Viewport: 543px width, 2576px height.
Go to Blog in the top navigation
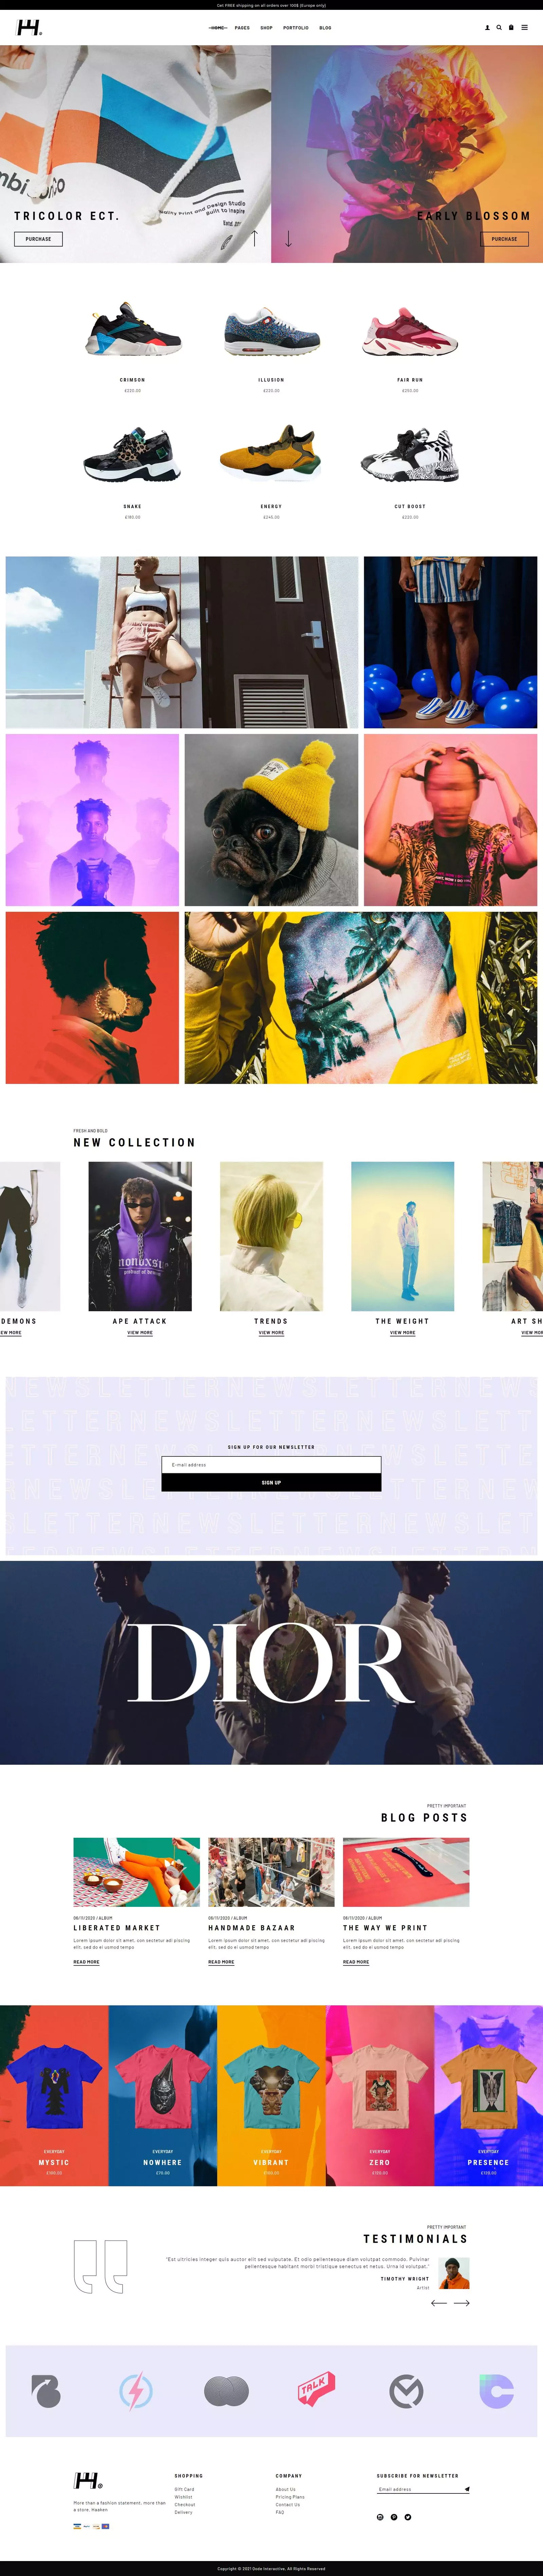325,28
